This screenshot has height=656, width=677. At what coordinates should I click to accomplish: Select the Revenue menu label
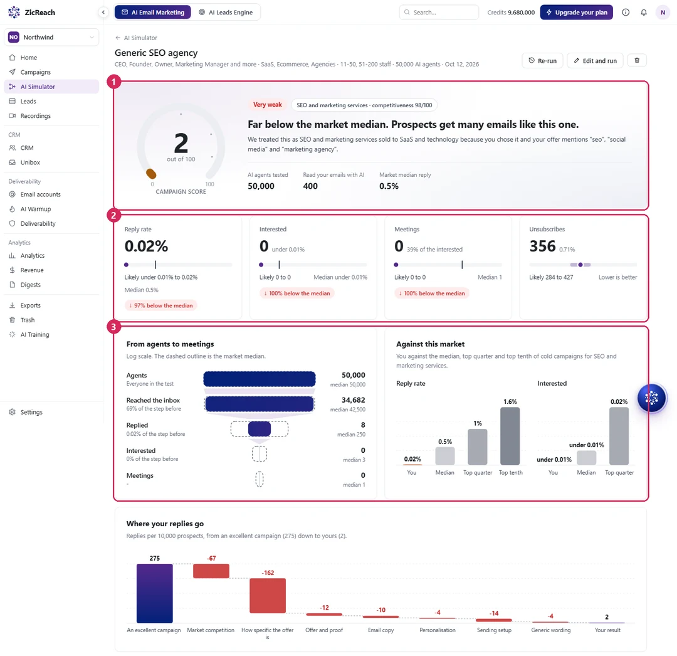click(x=32, y=270)
